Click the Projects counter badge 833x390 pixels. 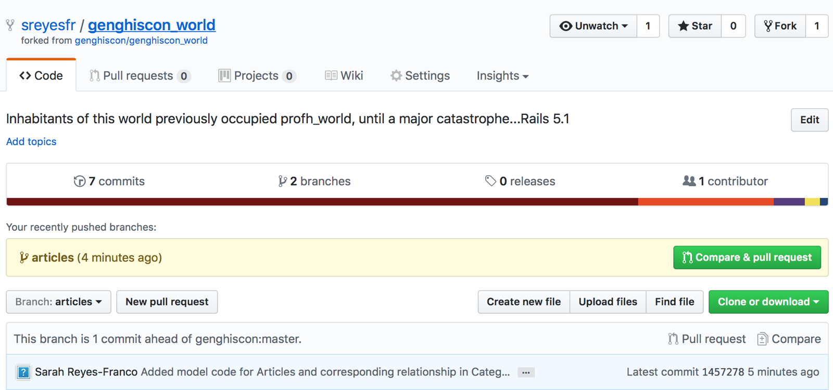click(x=289, y=76)
